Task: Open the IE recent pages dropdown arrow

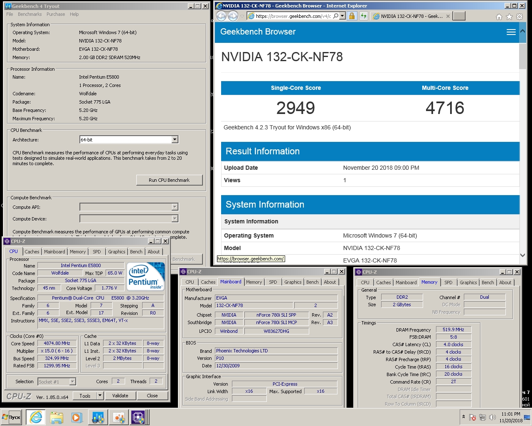Action: (242, 16)
